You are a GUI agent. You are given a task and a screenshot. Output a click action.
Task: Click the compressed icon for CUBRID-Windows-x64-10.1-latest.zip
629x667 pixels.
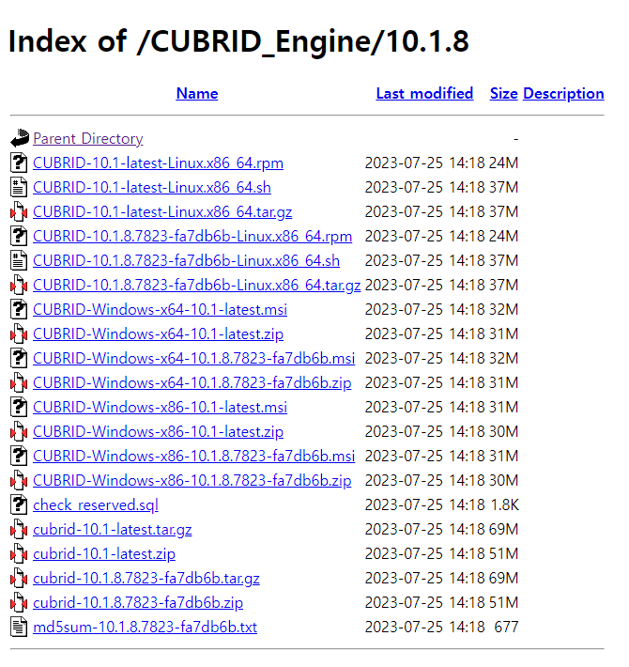19,333
